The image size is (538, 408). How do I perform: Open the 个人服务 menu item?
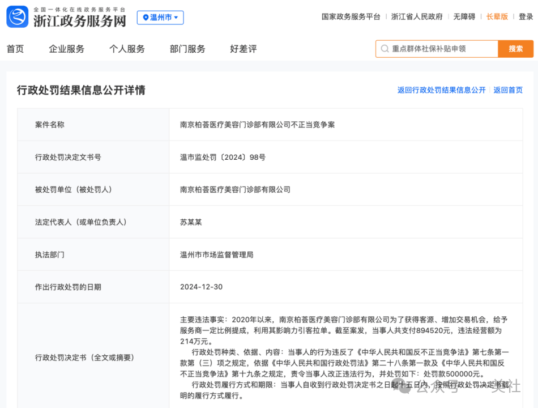click(127, 49)
